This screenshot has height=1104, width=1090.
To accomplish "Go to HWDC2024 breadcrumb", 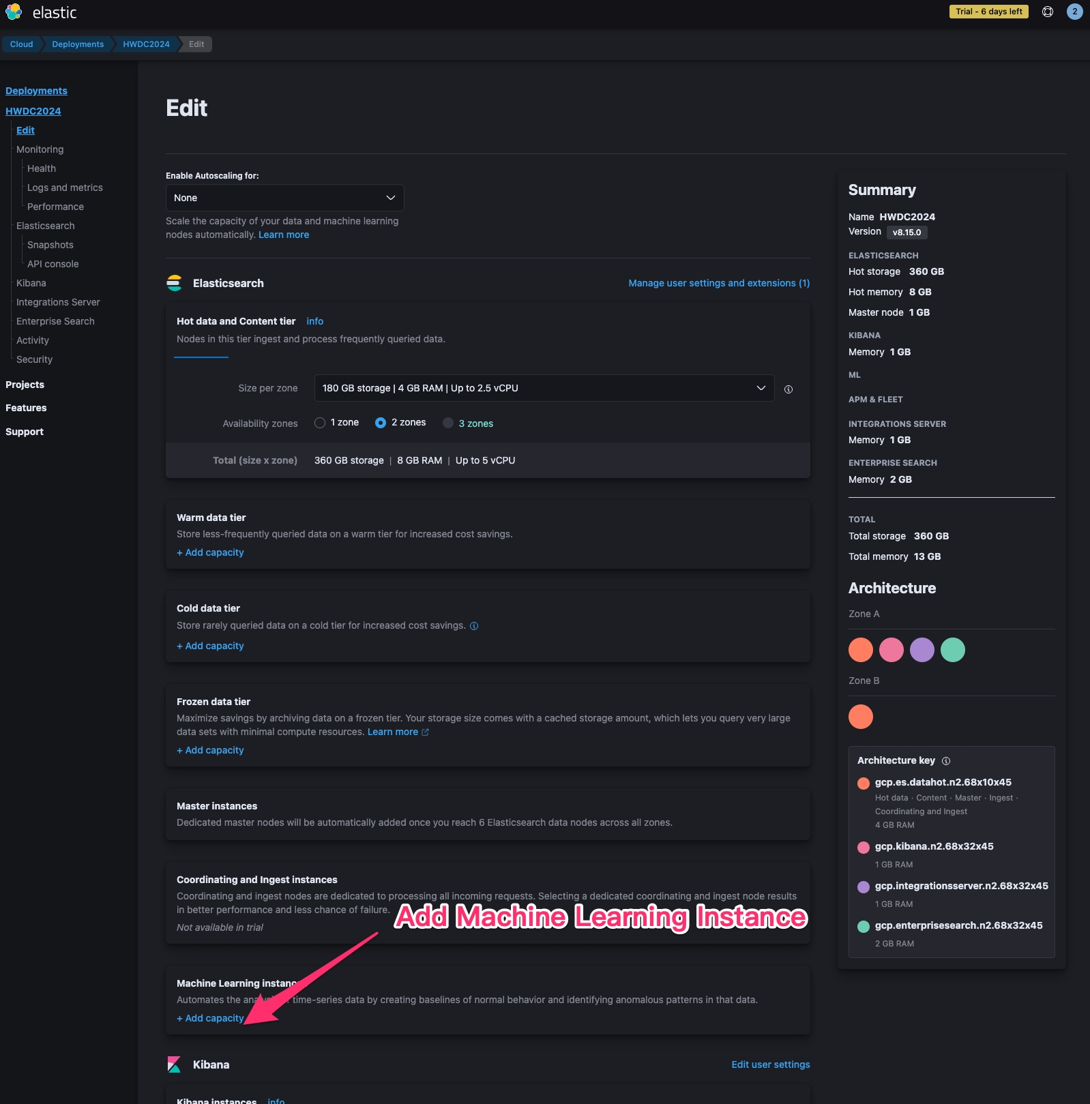I will pos(146,44).
